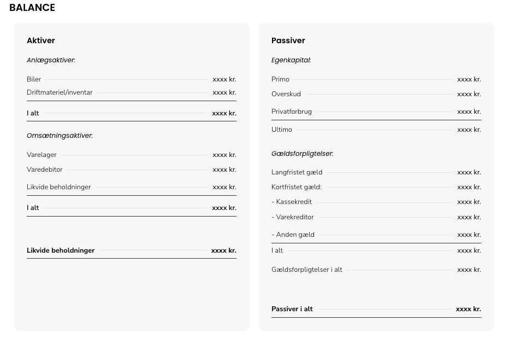Click the Passiver i alt total
514x344 pixels.
pyautogui.click(x=376, y=309)
